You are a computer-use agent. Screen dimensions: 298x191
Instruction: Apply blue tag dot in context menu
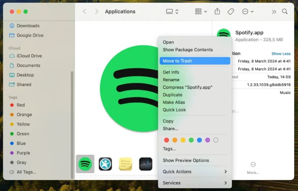(x=199, y=140)
